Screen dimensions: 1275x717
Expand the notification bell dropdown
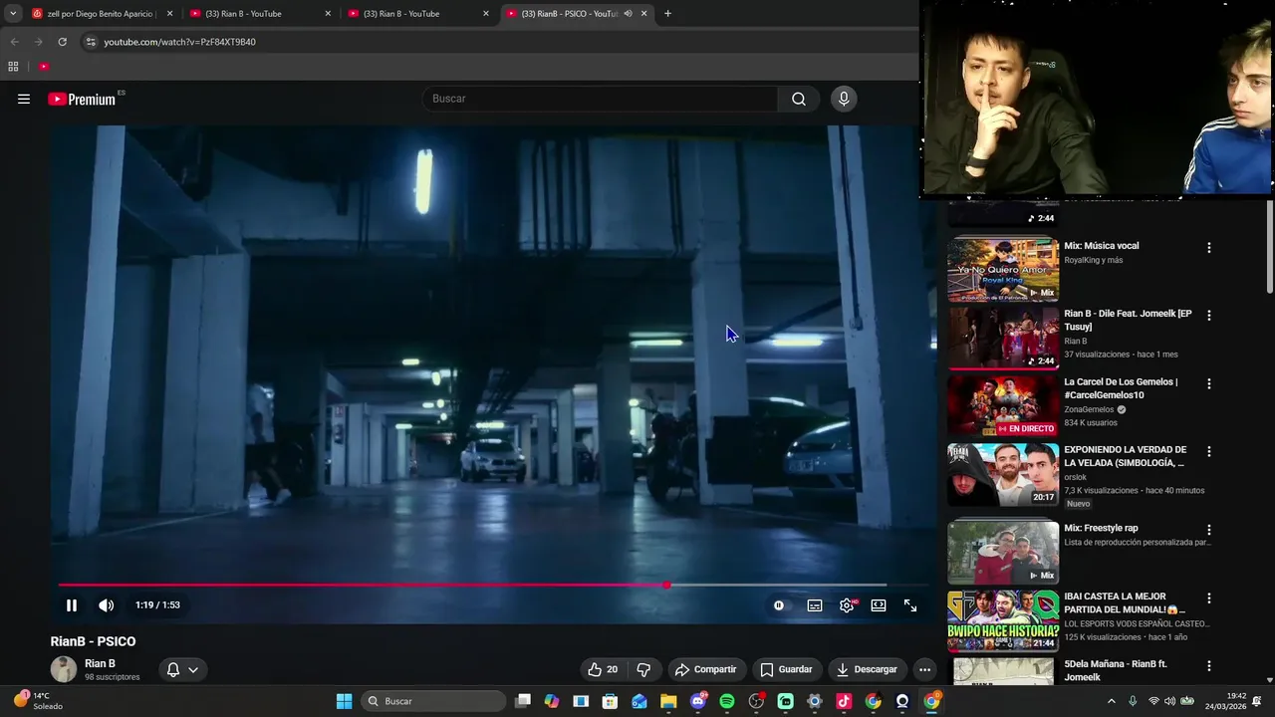[x=182, y=669]
